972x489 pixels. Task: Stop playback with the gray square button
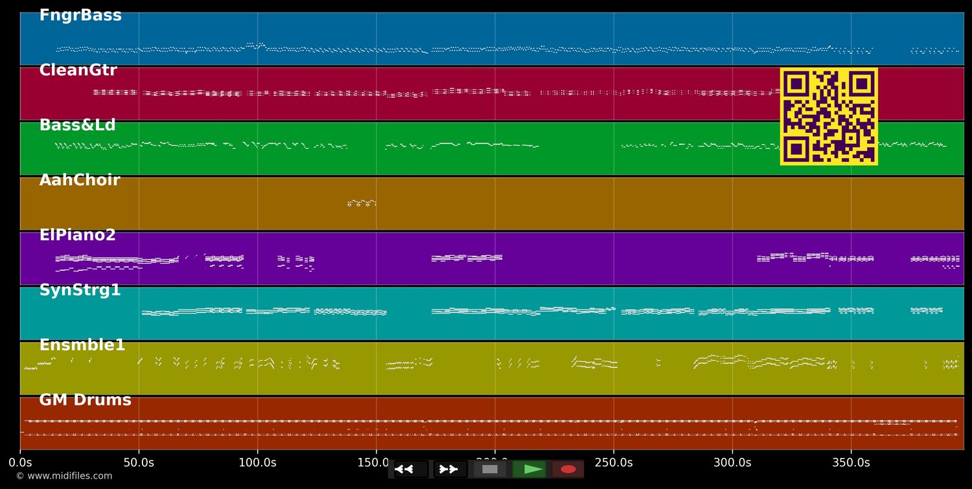[x=490, y=469]
